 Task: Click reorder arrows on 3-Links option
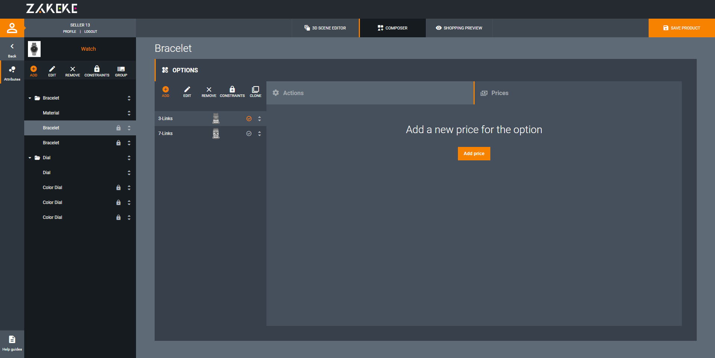coord(259,119)
